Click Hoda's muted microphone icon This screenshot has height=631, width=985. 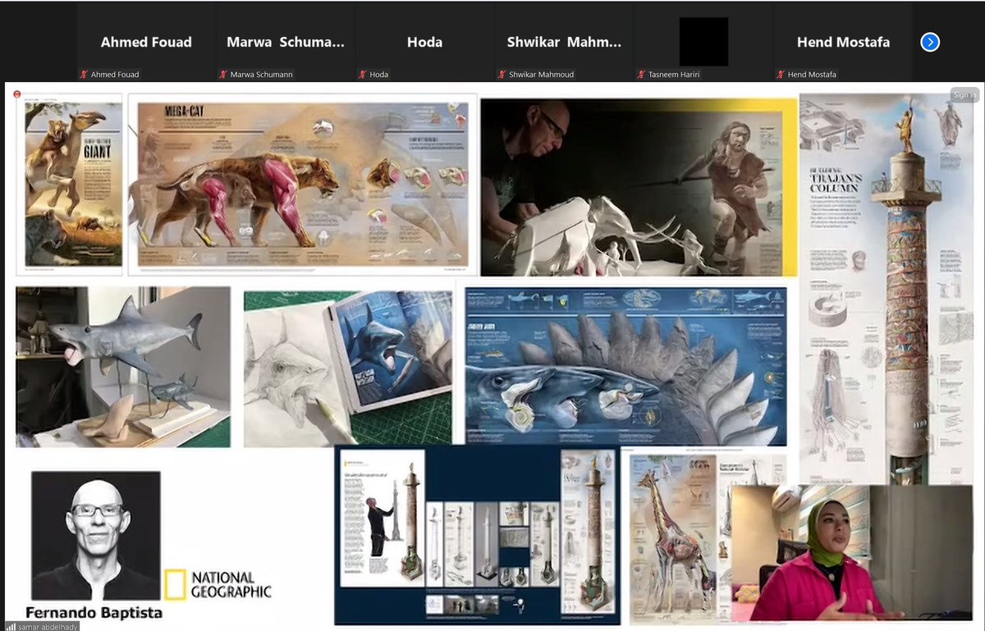363,75
